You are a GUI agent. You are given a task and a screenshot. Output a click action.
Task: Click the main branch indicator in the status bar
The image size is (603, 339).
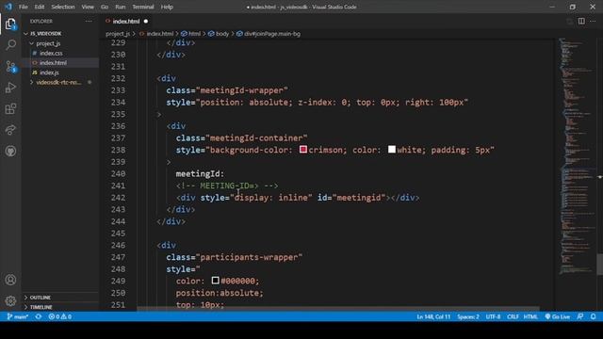point(18,316)
